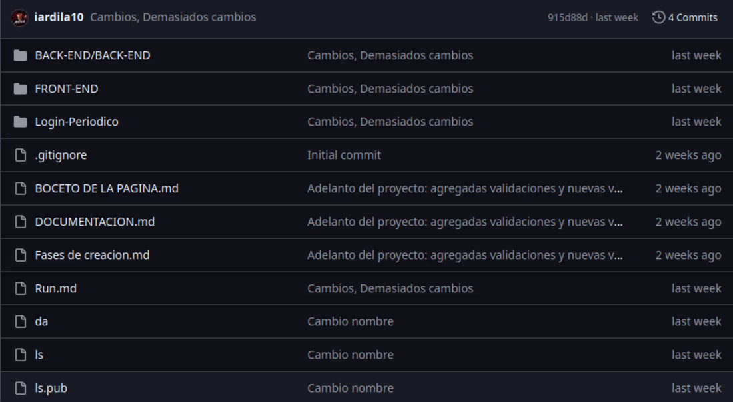Viewport: 733px width, 402px height.
Task: Open commit hash 915d88d
Action: (568, 18)
